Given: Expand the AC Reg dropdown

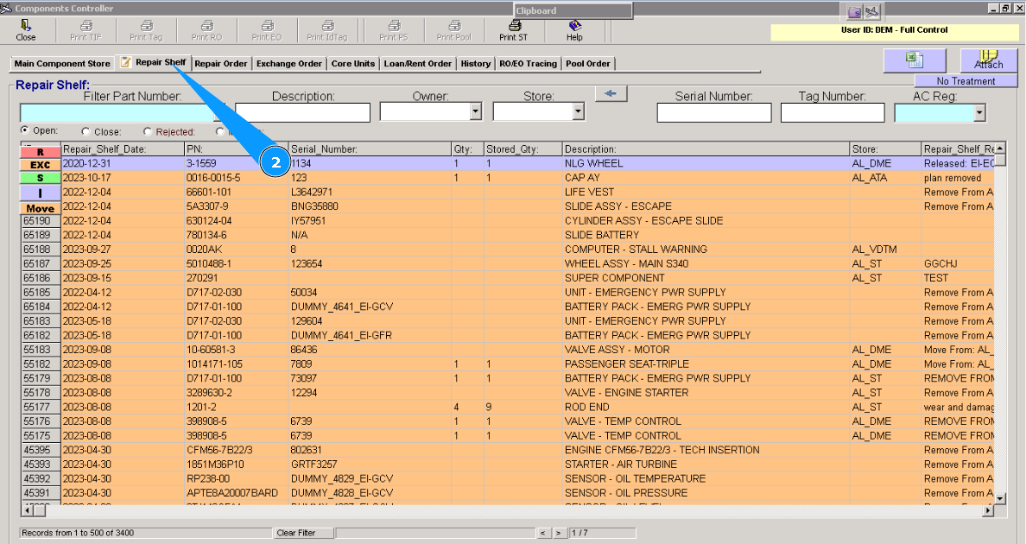Looking at the screenshot, I should [x=979, y=112].
